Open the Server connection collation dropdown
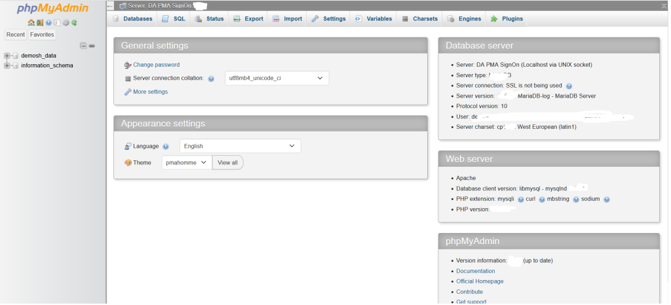The width and height of the screenshot is (671, 305). point(277,78)
